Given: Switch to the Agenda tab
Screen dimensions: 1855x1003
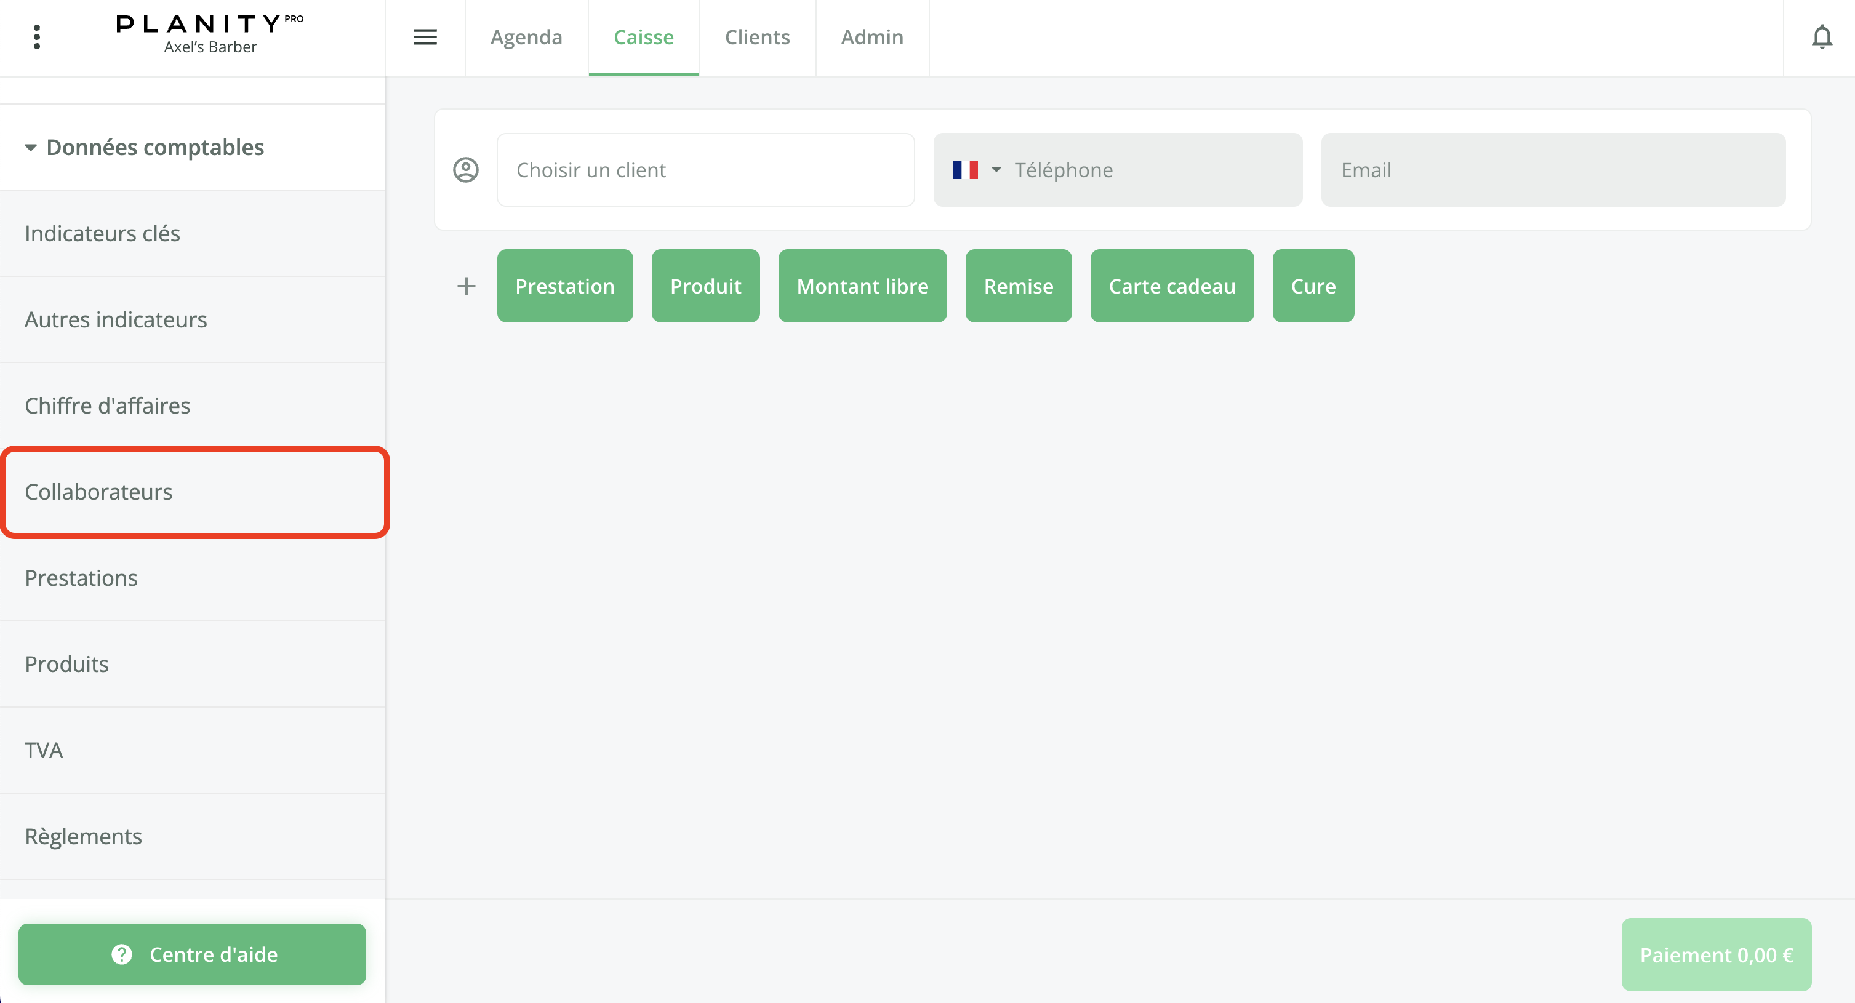Looking at the screenshot, I should [x=526, y=37].
